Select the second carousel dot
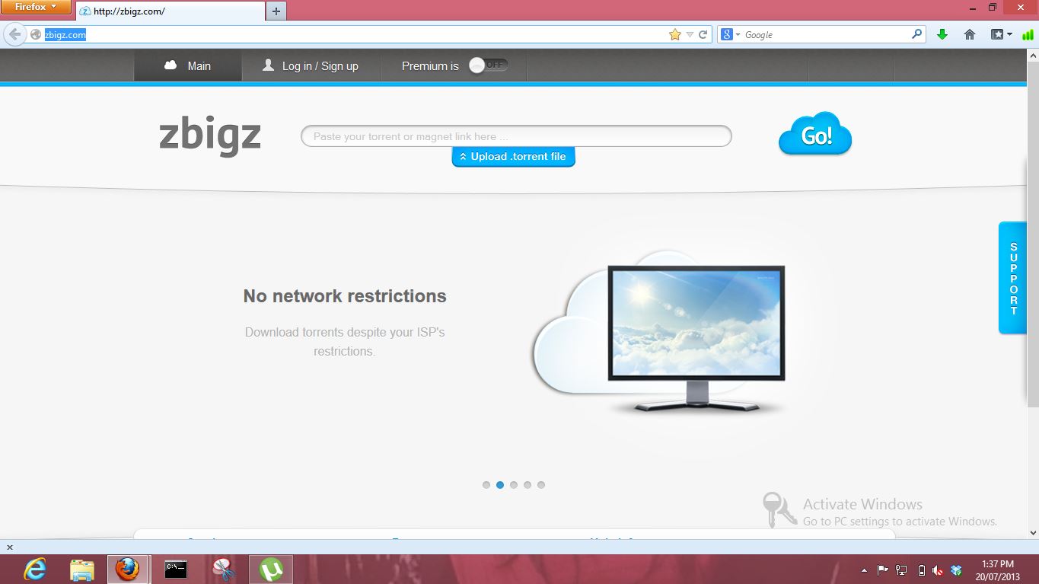Screen dimensions: 1039x584 pyautogui.click(x=500, y=485)
